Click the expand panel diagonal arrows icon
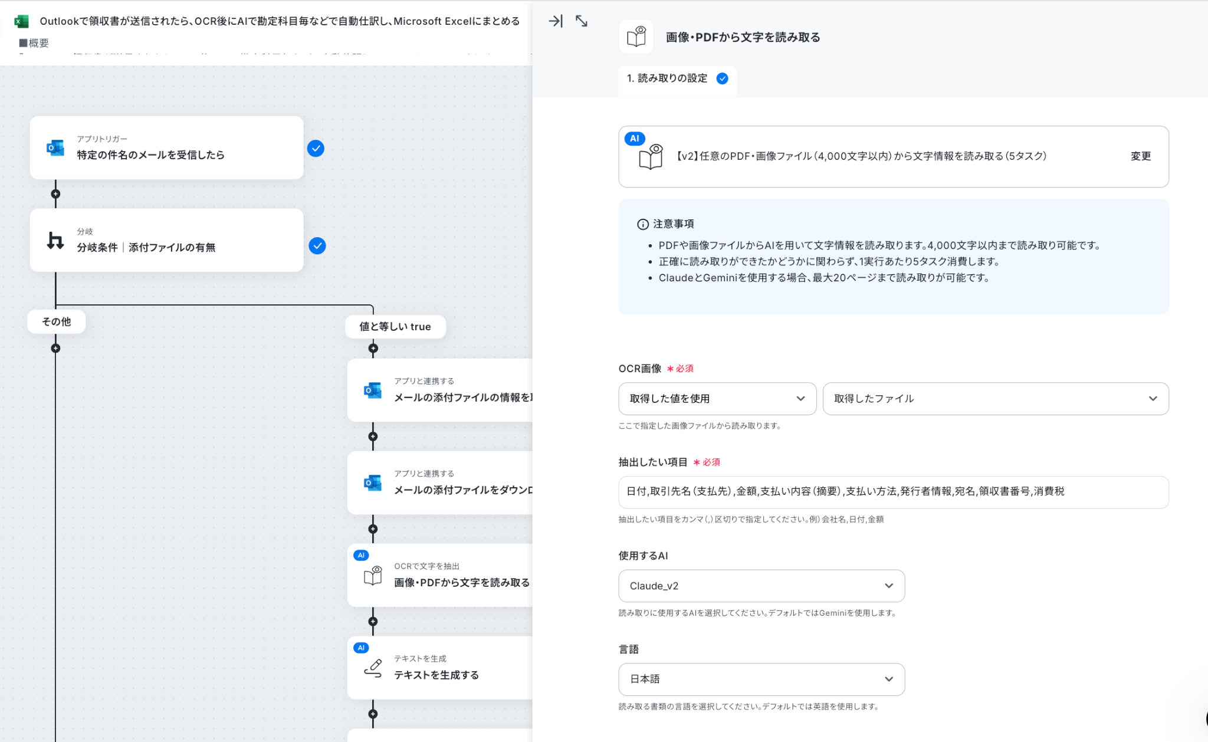 tap(582, 21)
